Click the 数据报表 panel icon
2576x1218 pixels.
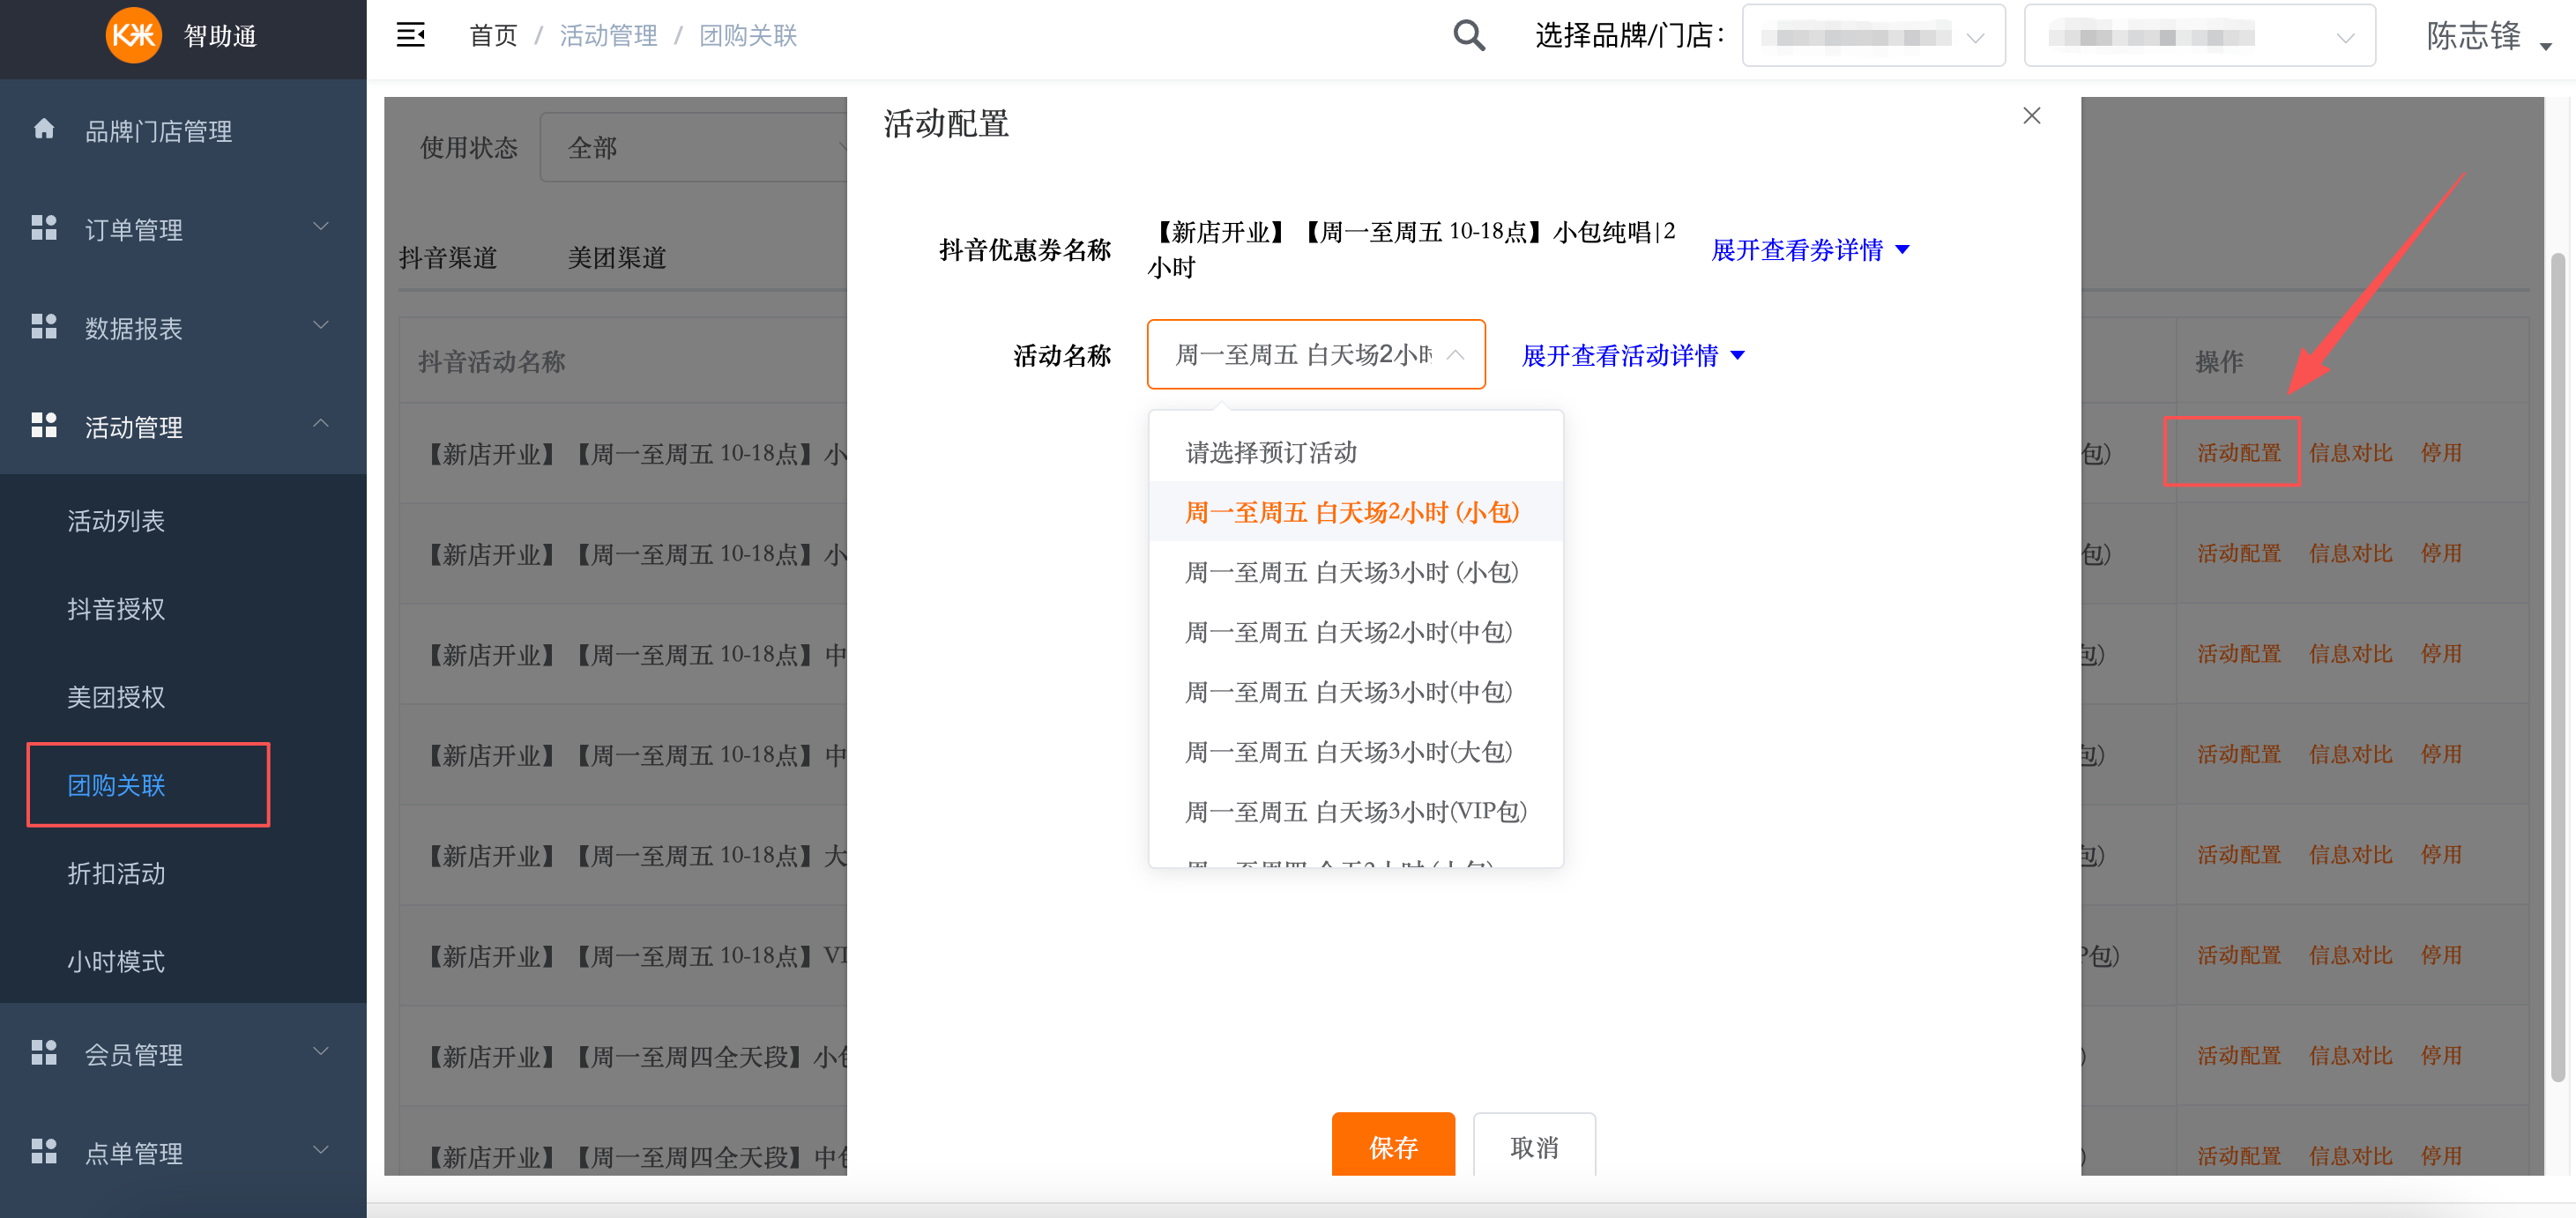click(44, 326)
